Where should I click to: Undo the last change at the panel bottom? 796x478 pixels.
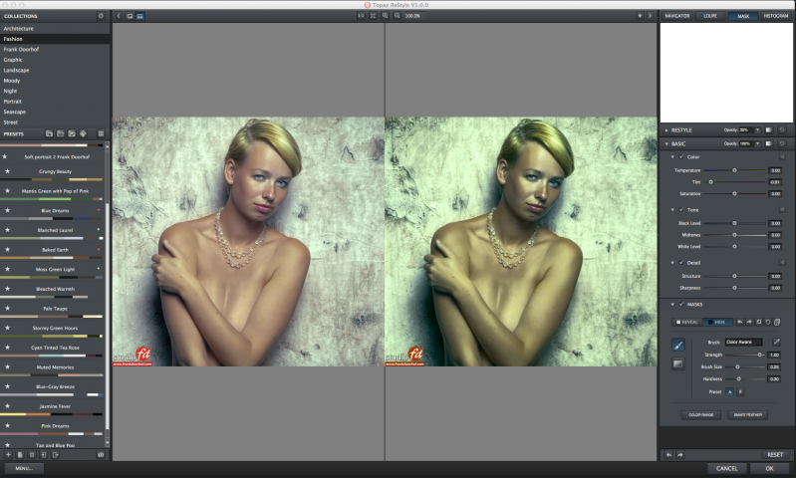(x=668, y=455)
